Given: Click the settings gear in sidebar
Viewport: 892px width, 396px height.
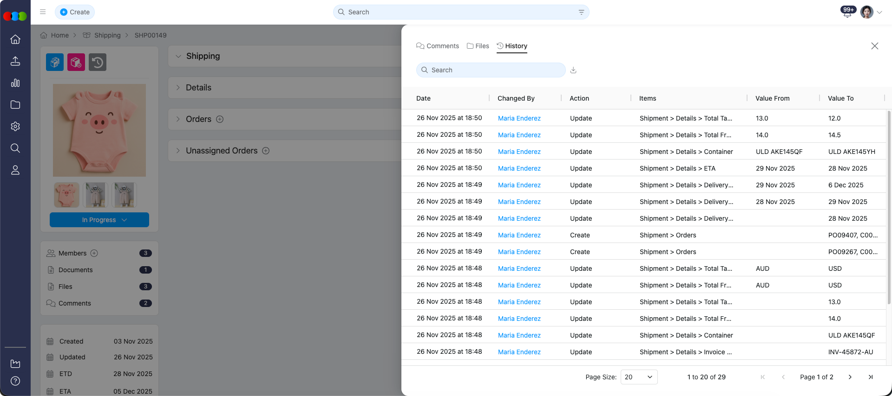Looking at the screenshot, I should (x=15, y=127).
